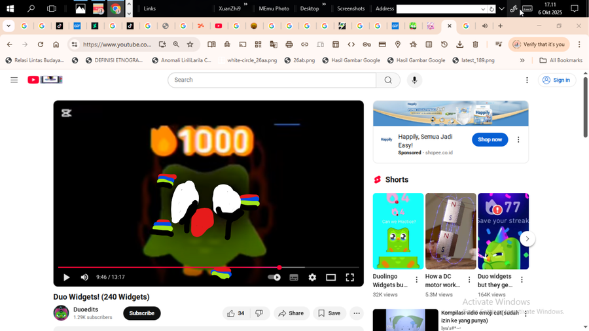Click the trash bin toolbar icon

475,44
